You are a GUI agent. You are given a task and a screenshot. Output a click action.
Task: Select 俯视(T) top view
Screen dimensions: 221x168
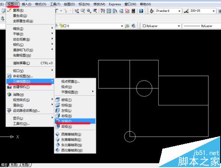[75, 100]
